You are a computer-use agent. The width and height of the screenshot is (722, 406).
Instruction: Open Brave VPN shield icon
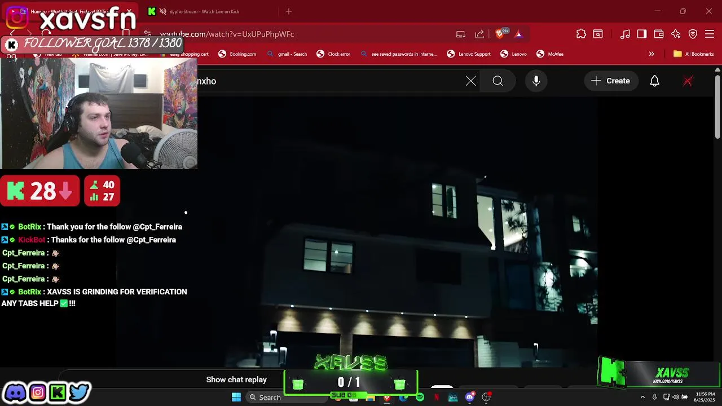click(693, 34)
